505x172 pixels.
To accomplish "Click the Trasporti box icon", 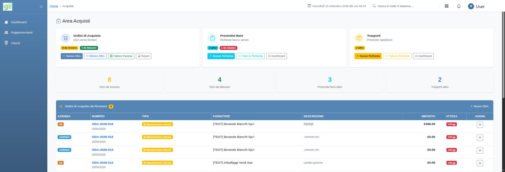I will 359,38.
